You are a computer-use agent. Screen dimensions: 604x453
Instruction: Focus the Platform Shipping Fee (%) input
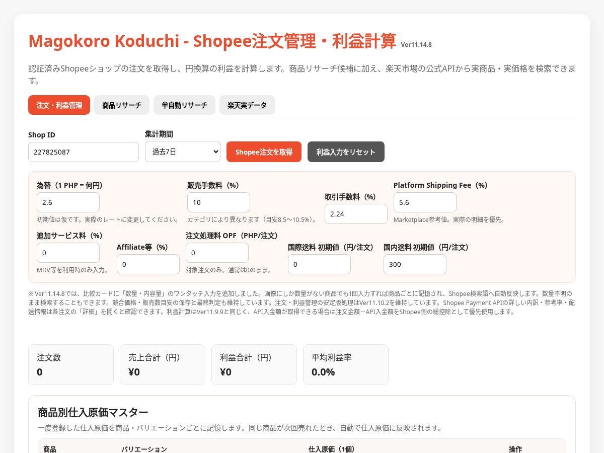(x=425, y=202)
